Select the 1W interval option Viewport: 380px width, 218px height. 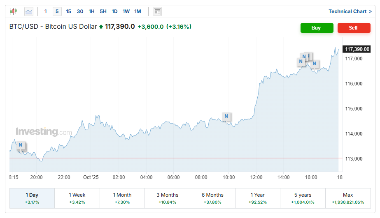point(126,11)
